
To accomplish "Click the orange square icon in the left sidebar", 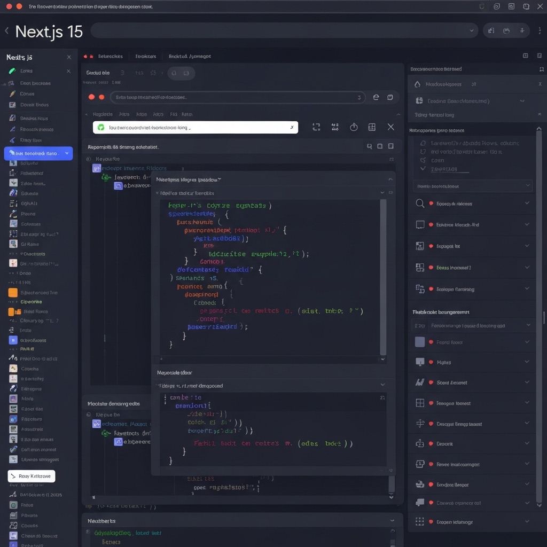I will (13, 292).
